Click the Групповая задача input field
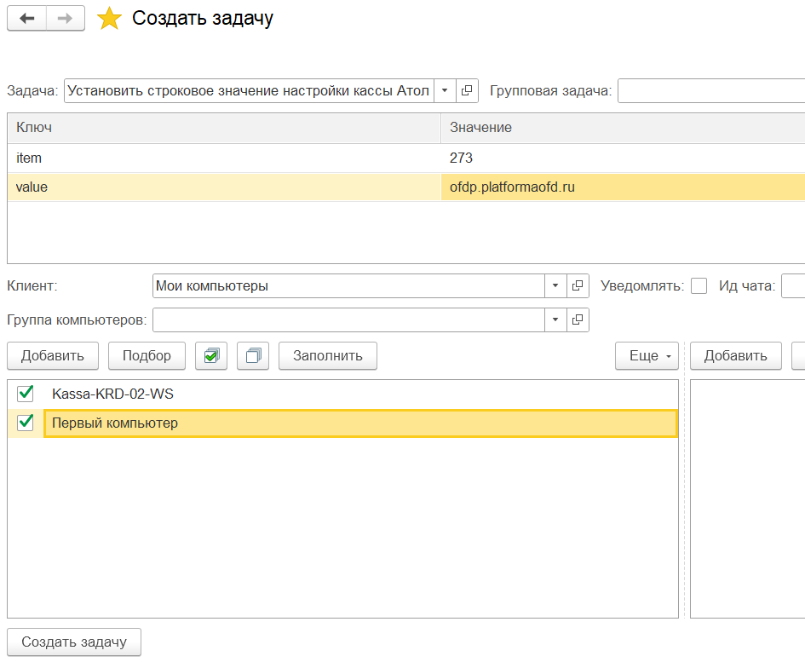This screenshot has height=662, width=805. (711, 91)
